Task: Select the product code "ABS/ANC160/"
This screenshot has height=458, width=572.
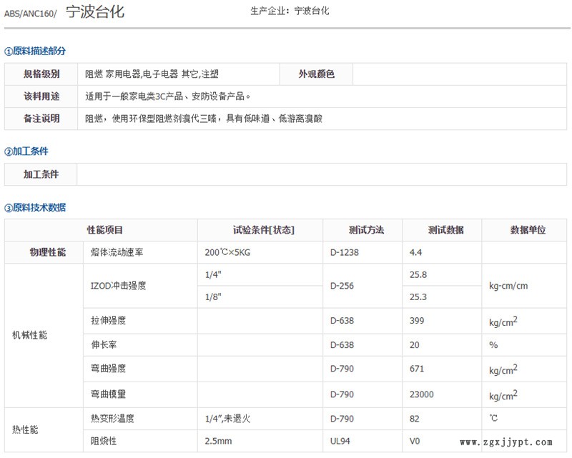Action: pos(30,14)
